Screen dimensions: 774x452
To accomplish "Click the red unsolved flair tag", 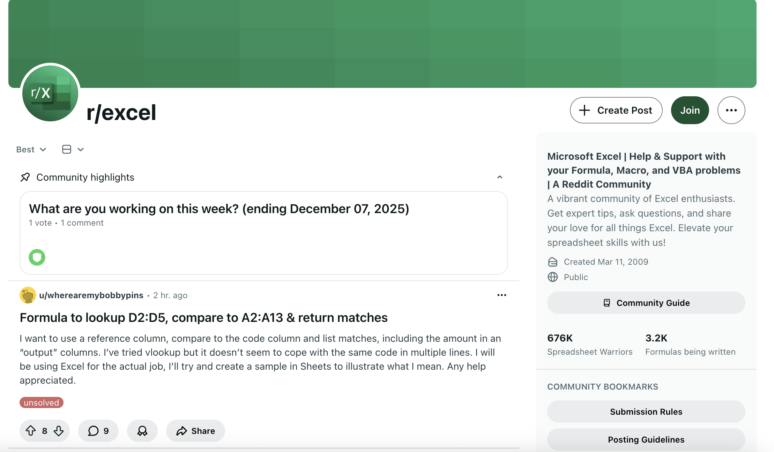I will coord(42,402).
